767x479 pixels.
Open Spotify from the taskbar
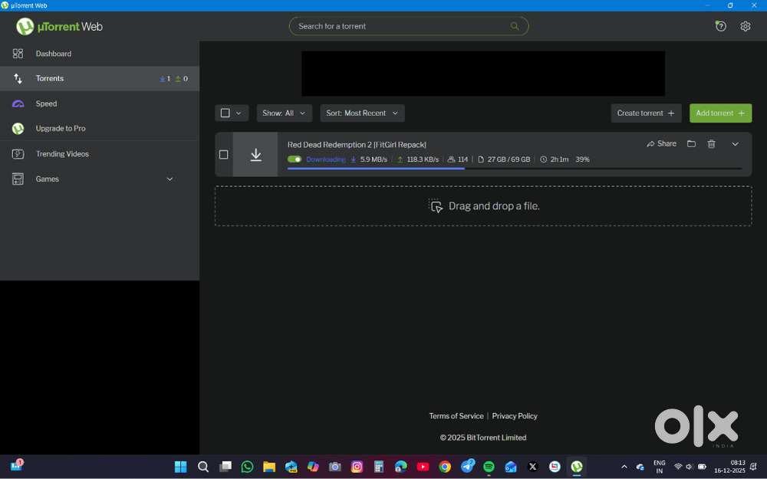489,467
